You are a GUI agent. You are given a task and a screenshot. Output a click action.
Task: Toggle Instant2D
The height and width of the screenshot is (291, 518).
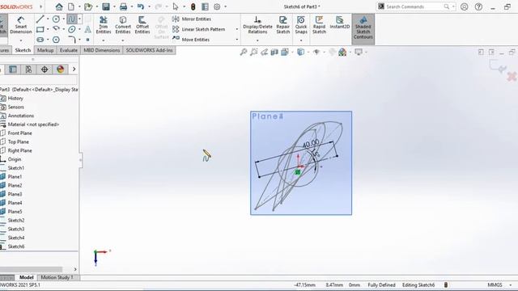340,23
